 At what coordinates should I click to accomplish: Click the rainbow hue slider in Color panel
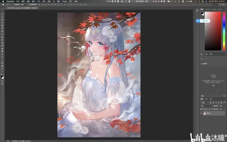coord(224,31)
